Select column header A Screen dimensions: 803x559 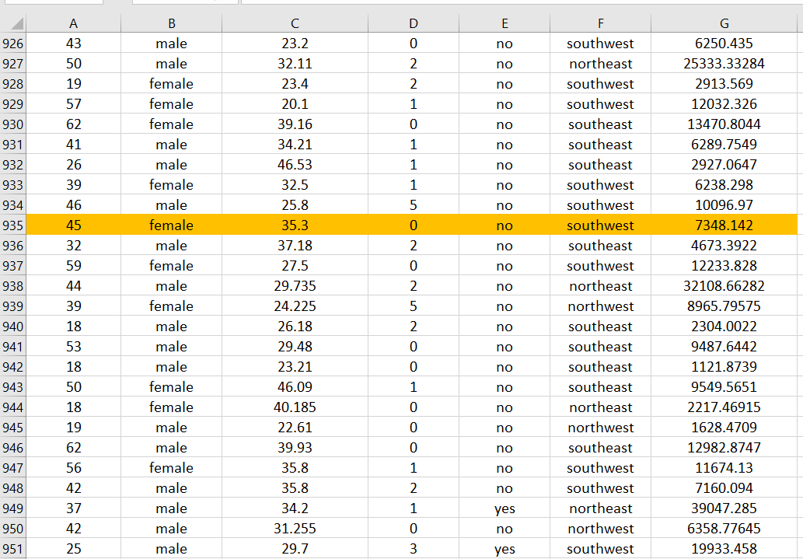74,23
